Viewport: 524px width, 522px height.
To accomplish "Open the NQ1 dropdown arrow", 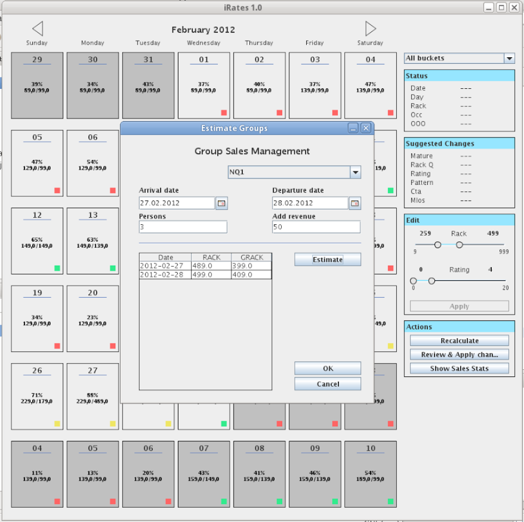I will coord(355,172).
